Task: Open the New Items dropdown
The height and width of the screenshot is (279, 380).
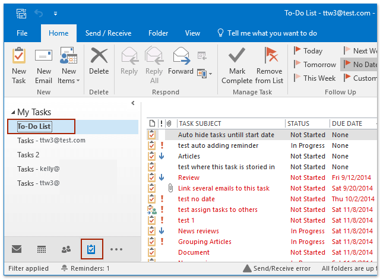Action: (x=69, y=65)
